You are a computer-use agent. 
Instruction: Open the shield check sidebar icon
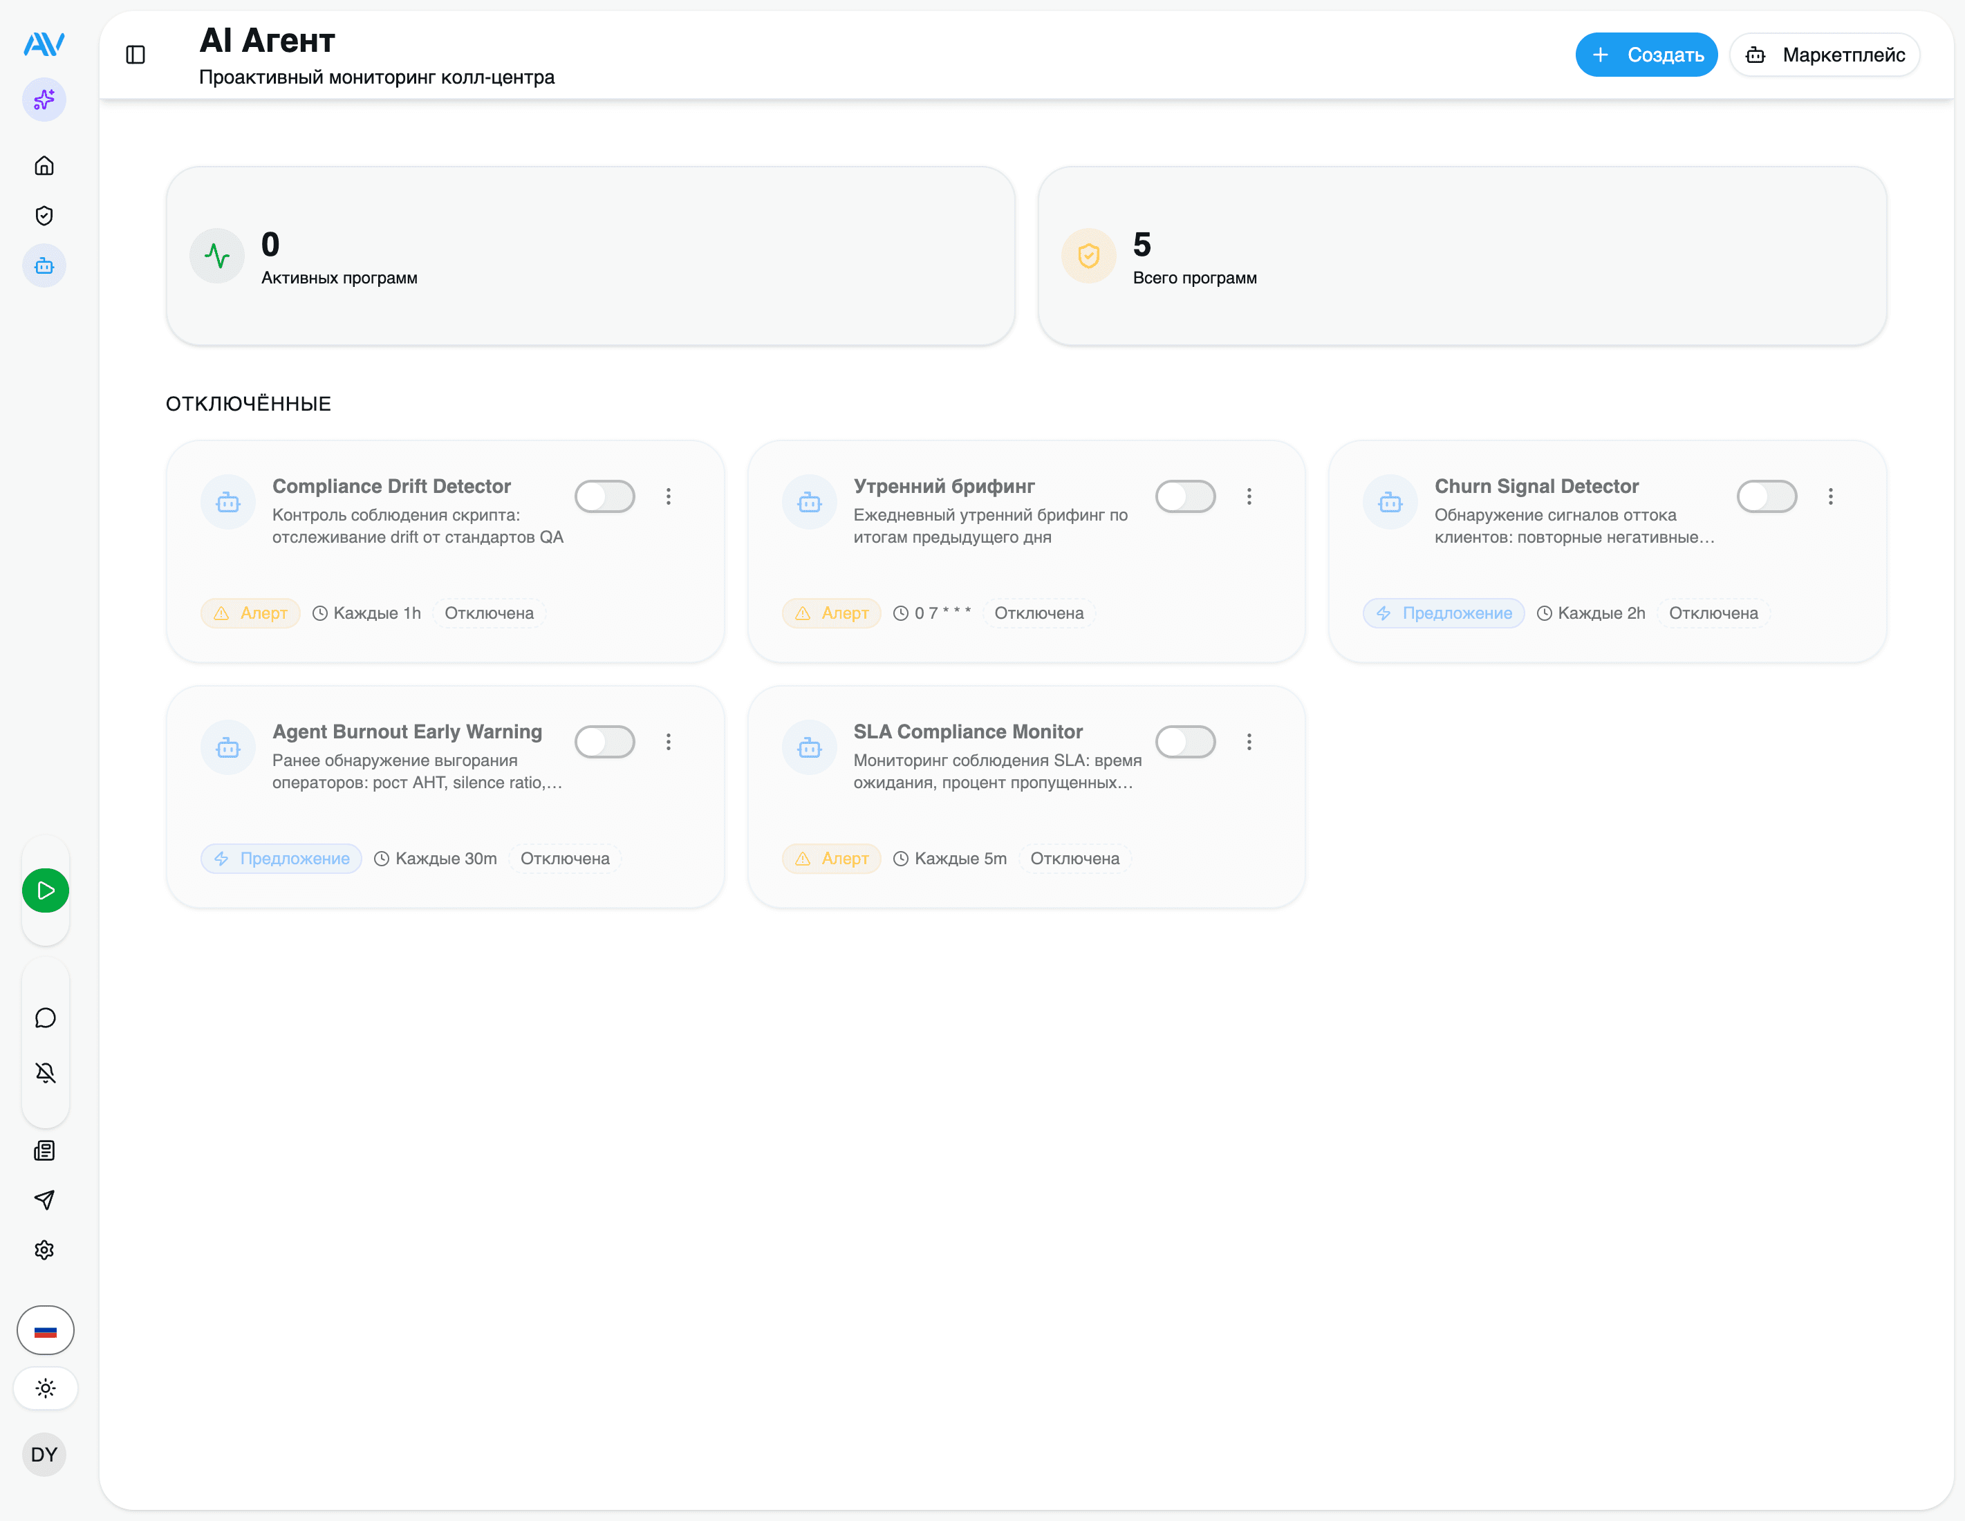tap(44, 216)
